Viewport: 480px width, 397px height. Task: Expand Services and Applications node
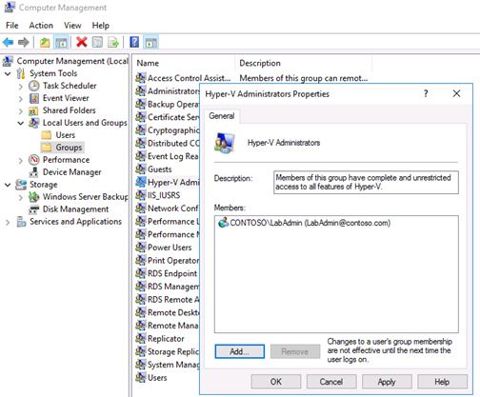pyautogui.click(x=8, y=222)
